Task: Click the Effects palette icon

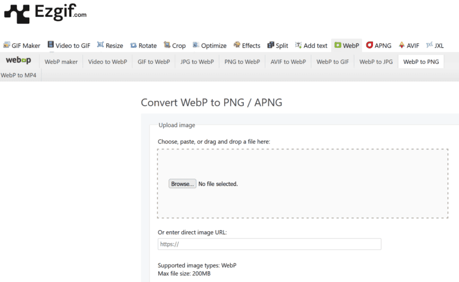Action: 237,45
